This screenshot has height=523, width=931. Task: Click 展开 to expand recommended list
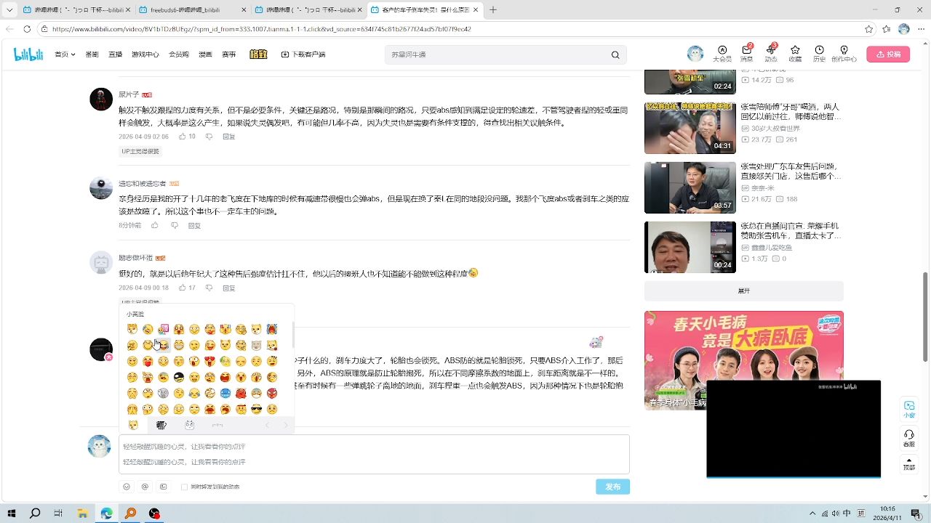coord(743,291)
